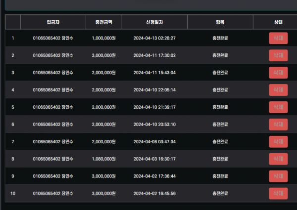Screen dimensions: 297x210
Task: Select the 1,000,000원 amount cell
Action: pos(103,38)
